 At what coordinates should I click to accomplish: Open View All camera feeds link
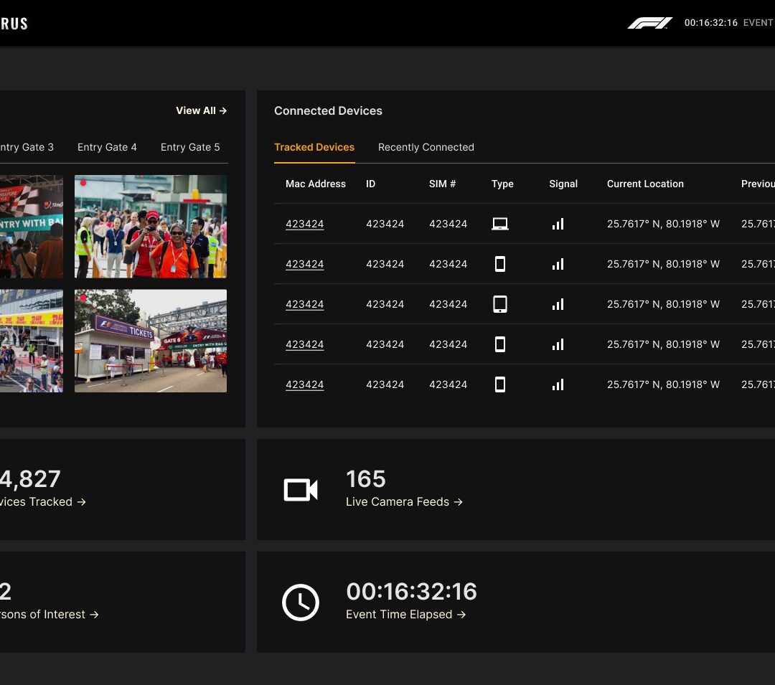click(201, 110)
